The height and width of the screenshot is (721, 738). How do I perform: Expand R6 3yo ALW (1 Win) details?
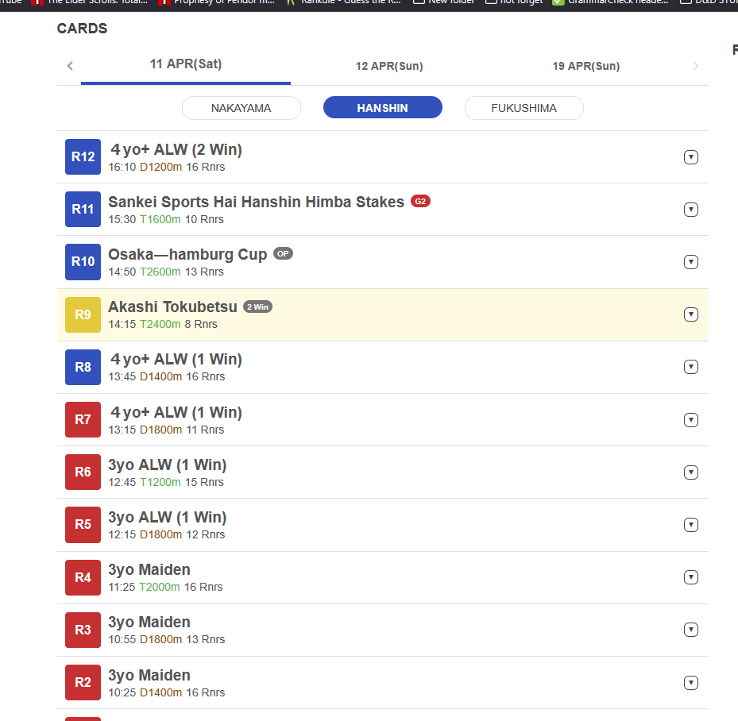click(x=690, y=472)
